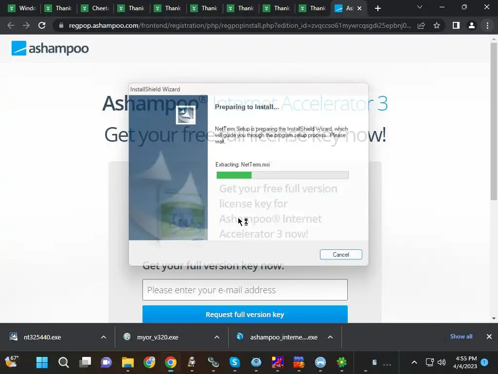498x374 pixels.
Task: Open the browser side panel
Action: [456, 25]
